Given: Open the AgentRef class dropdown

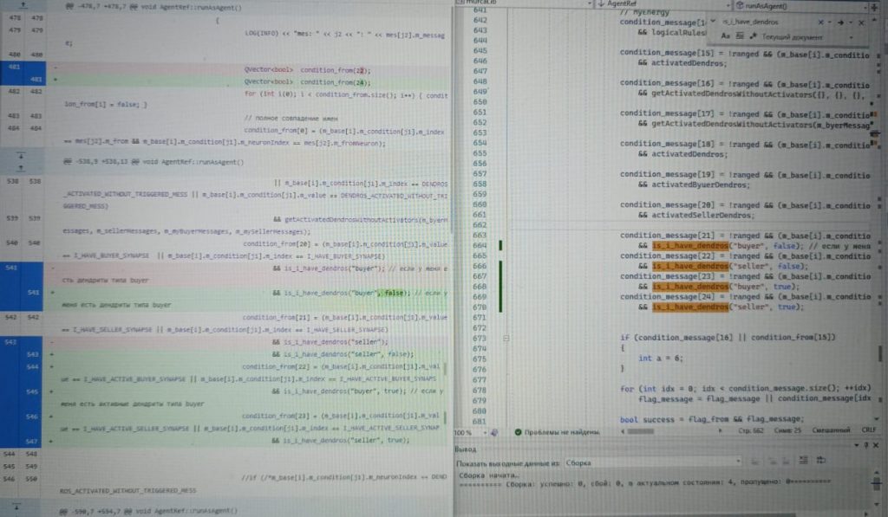Looking at the screenshot, I should click(x=728, y=5).
